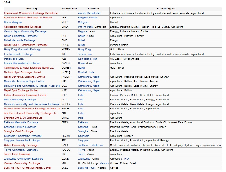Open Mercantile Exchange Nepal Limited link
226x172 pixels.
24,82
